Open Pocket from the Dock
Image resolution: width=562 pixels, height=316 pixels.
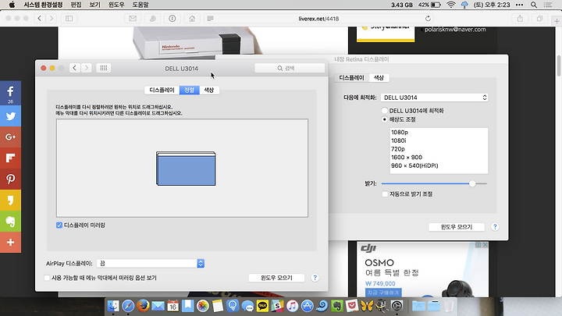point(352,306)
